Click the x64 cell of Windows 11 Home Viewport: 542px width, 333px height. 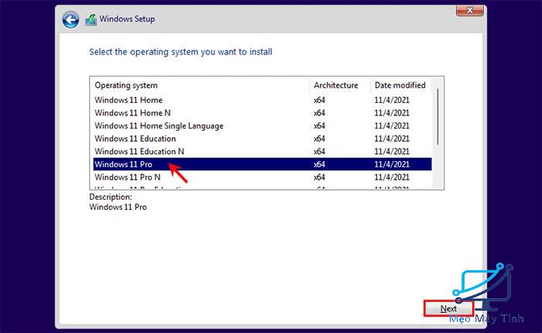pos(319,100)
